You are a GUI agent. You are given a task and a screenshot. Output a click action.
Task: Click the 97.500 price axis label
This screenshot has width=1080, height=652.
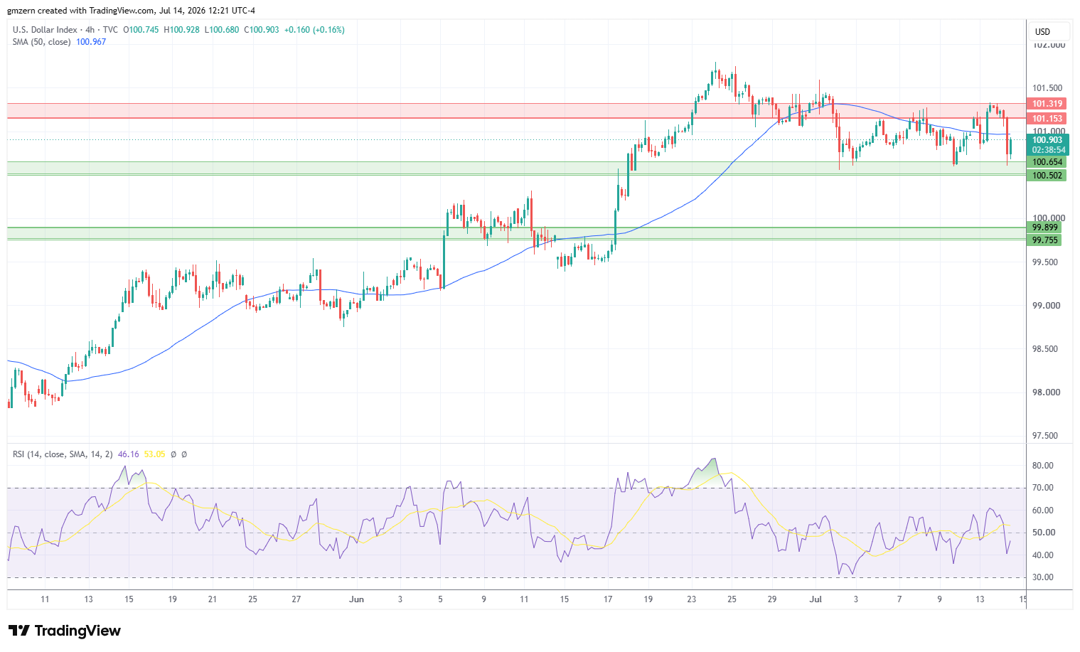point(1047,436)
